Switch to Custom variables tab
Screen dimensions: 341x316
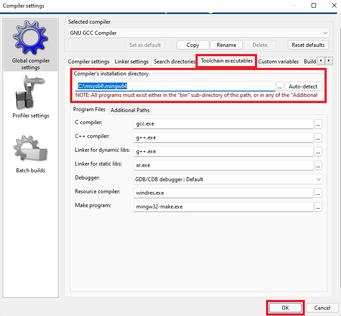pyautogui.click(x=278, y=62)
